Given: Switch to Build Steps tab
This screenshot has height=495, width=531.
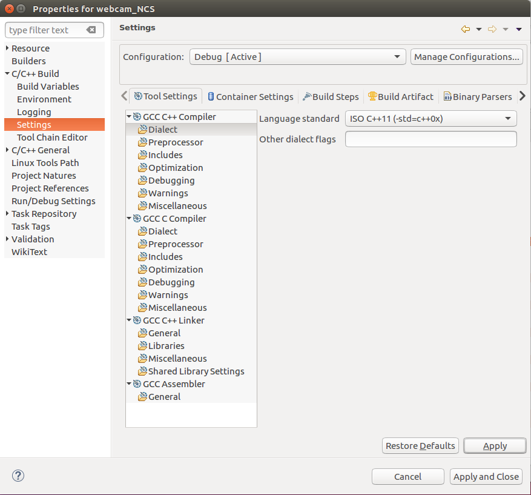Looking at the screenshot, I should (x=331, y=97).
